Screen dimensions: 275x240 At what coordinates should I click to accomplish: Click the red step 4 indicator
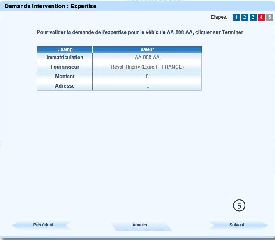click(x=261, y=17)
